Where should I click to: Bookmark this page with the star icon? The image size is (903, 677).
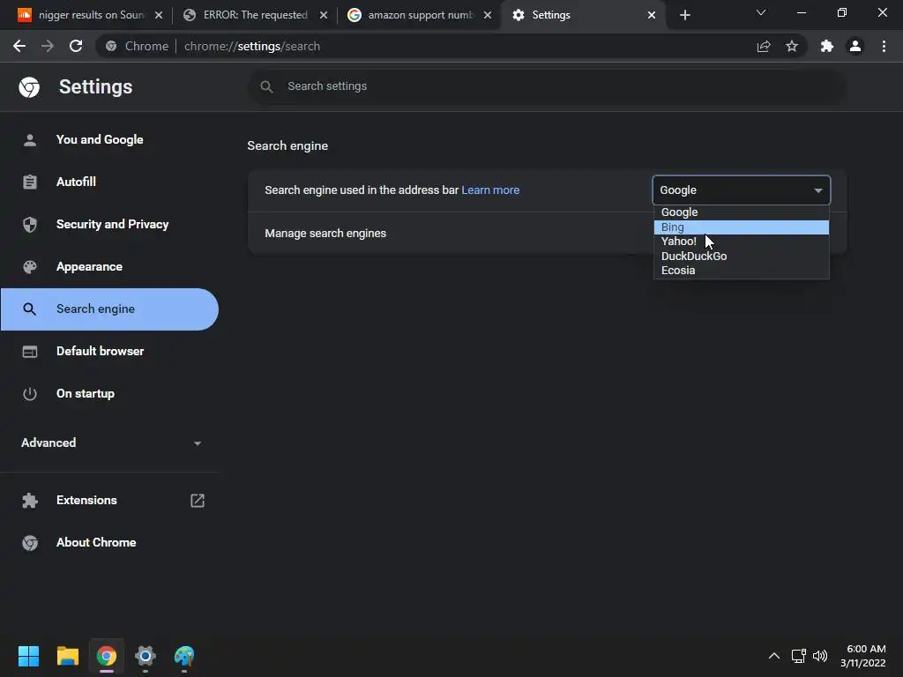point(792,46)
